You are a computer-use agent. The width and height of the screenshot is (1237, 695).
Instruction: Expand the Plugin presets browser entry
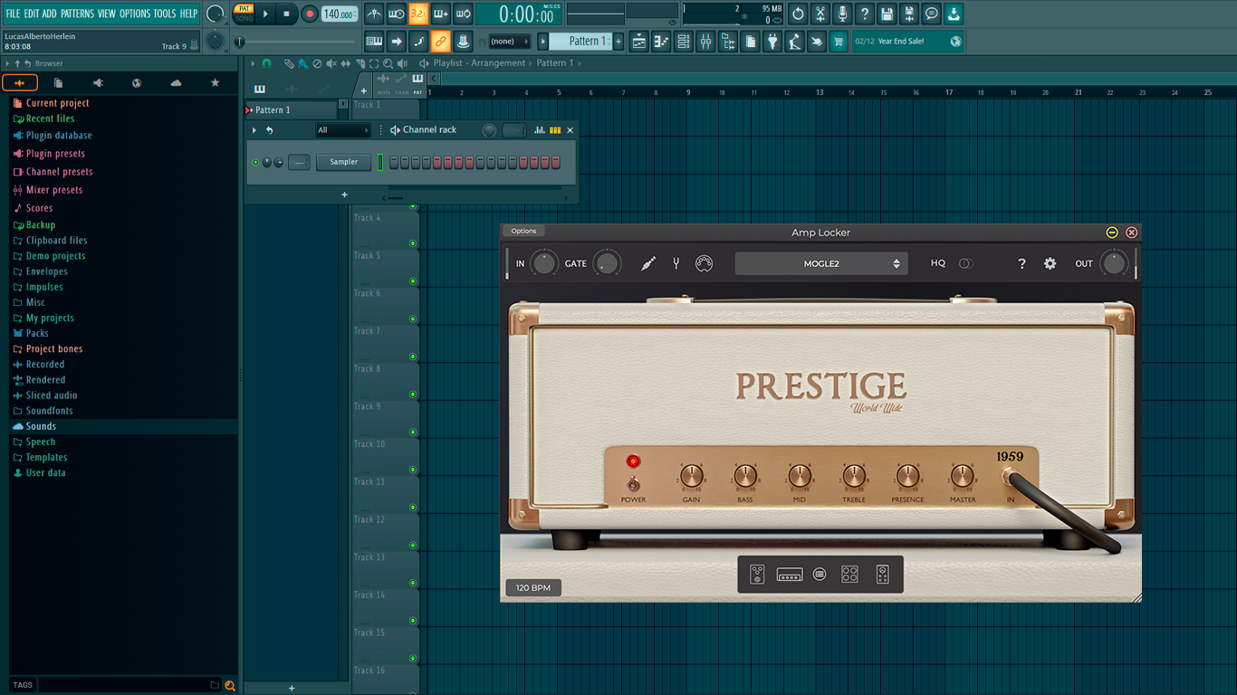55,154
